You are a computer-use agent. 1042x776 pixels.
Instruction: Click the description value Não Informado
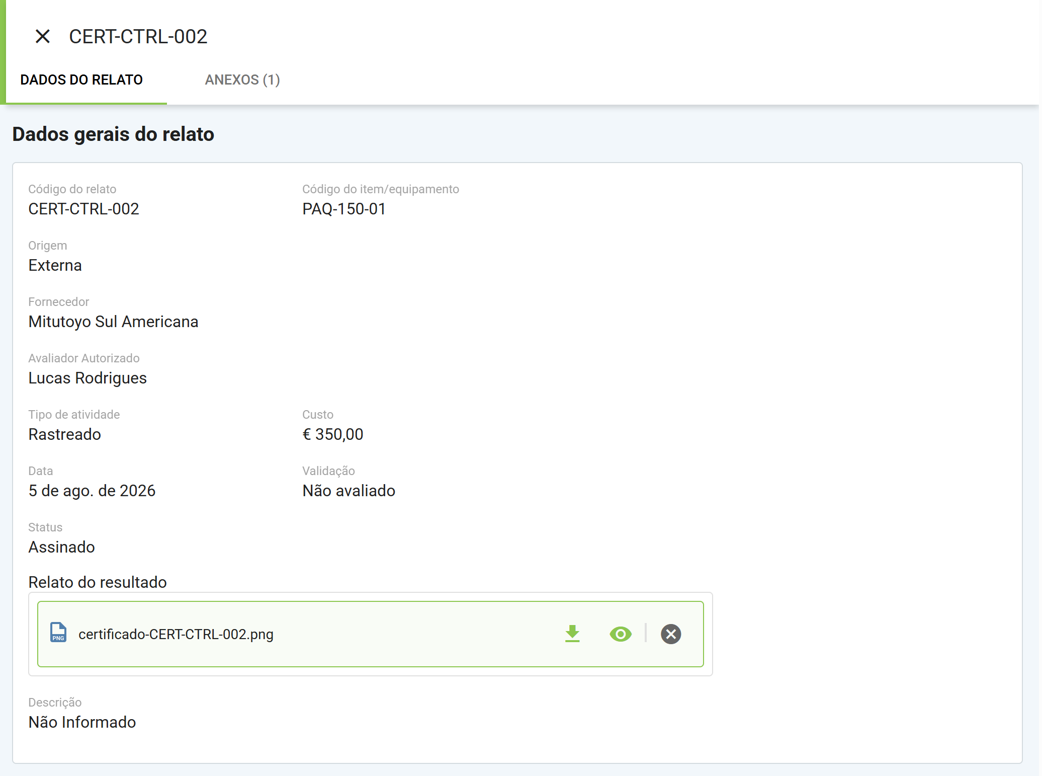pyautogui.click(x=82, y=722)
